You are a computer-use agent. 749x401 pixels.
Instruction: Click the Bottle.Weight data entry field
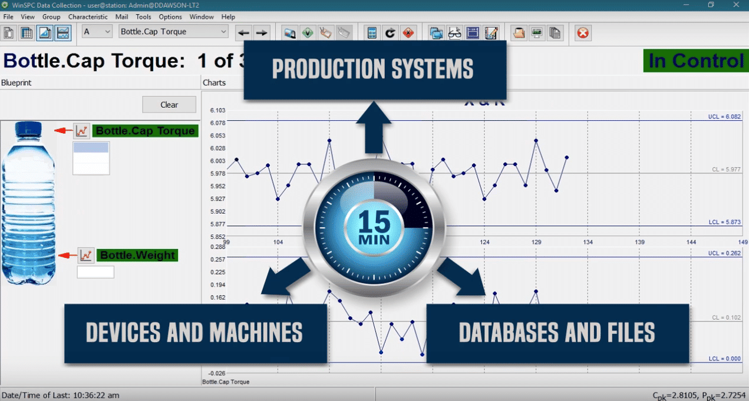coord(95,272)
